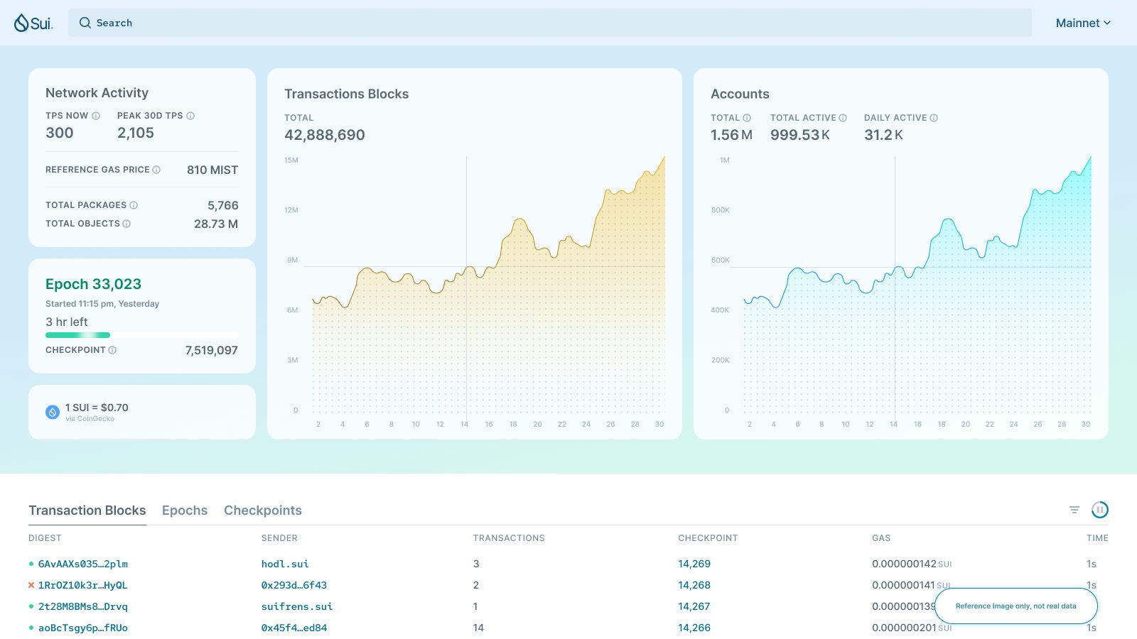
Task: Open the hodl.sui sender profile
Action: (x=285, y=564)
